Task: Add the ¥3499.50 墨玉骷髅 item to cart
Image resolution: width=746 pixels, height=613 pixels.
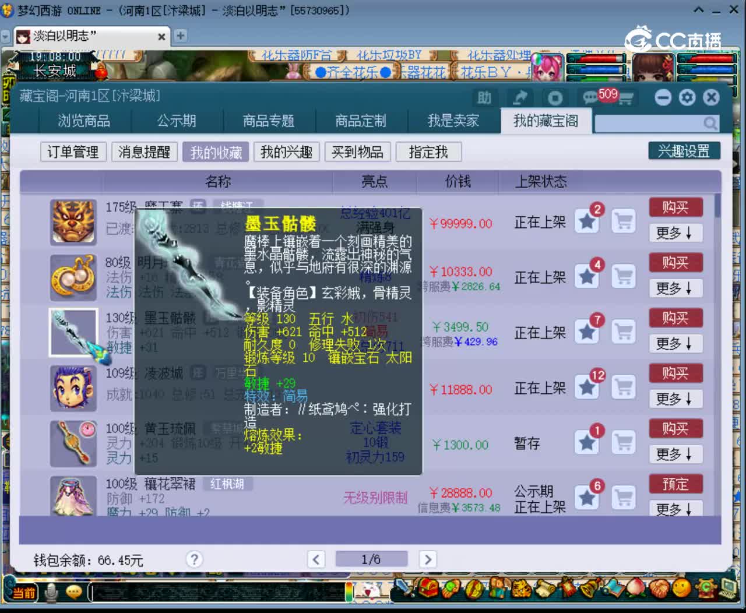Action: point(623,332)
